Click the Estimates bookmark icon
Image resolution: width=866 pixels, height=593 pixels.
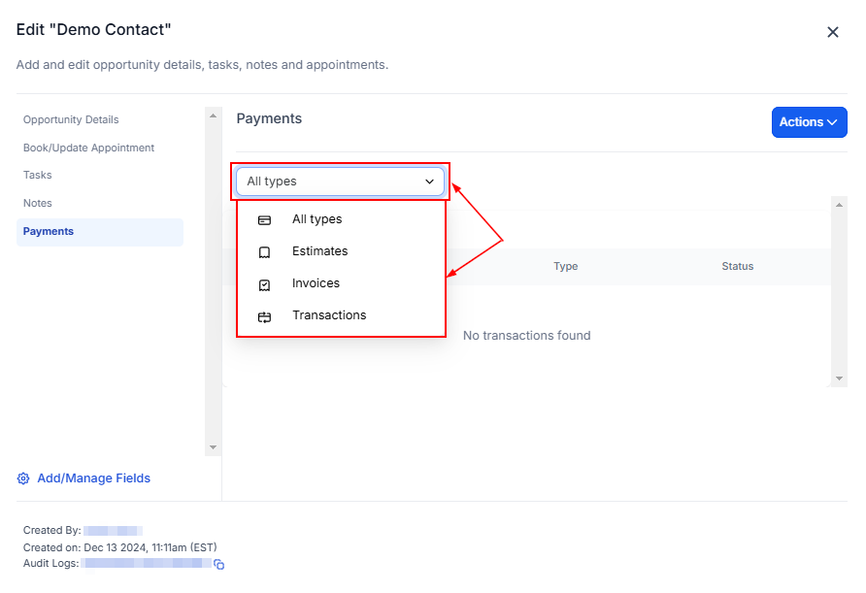264,252
